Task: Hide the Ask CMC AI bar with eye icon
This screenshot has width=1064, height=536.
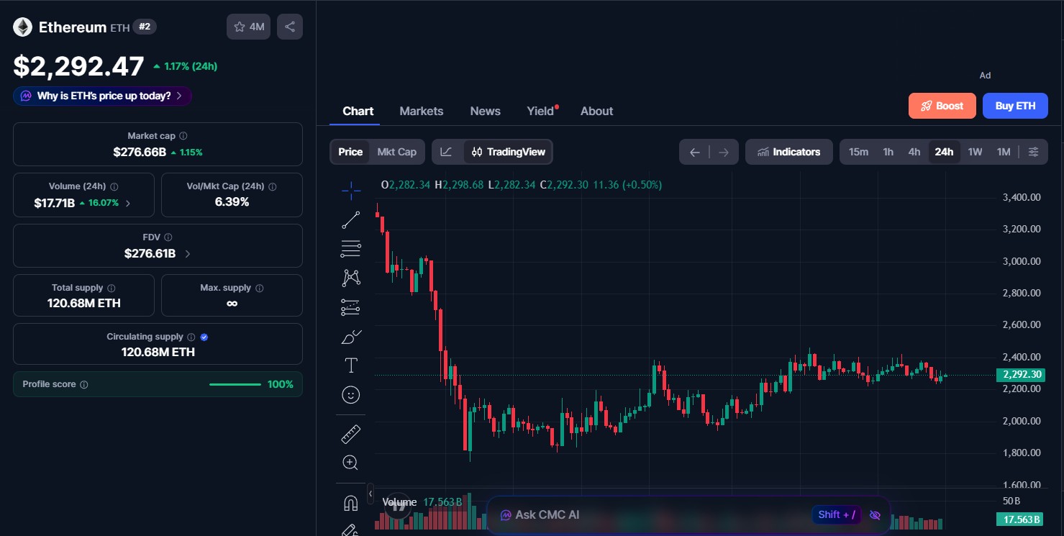Action: [875, 515]
